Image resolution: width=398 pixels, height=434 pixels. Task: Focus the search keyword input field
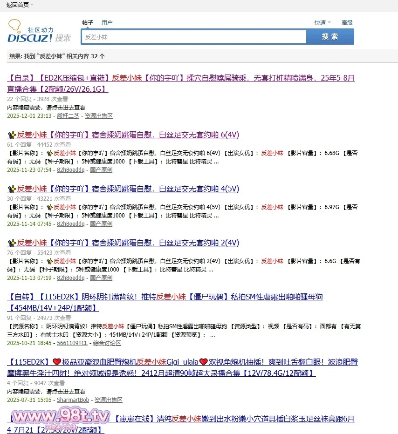193,37
